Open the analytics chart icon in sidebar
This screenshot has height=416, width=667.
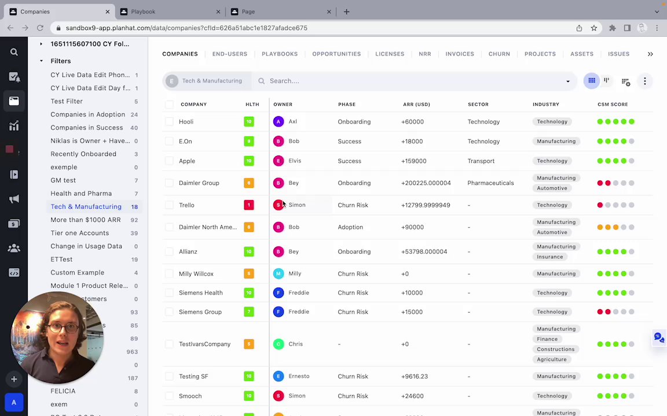tap(14, 125)
